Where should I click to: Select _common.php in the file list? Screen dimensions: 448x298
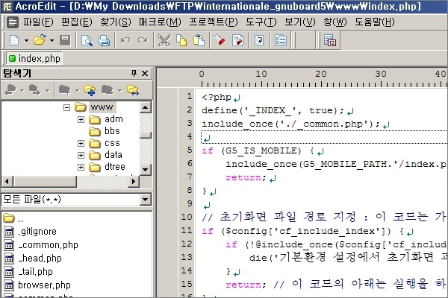click(47, 245)
